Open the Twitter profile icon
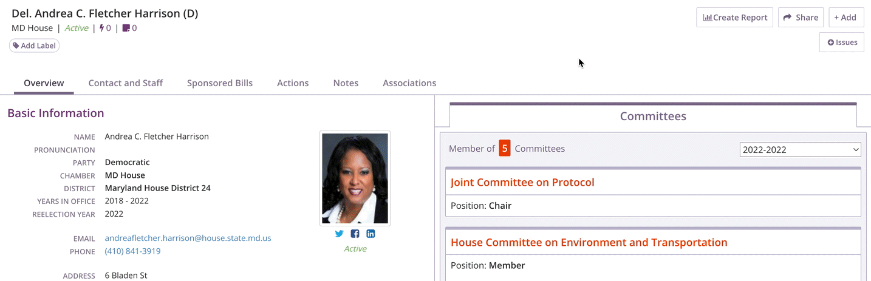871x281 pixels. click(339, 234)
